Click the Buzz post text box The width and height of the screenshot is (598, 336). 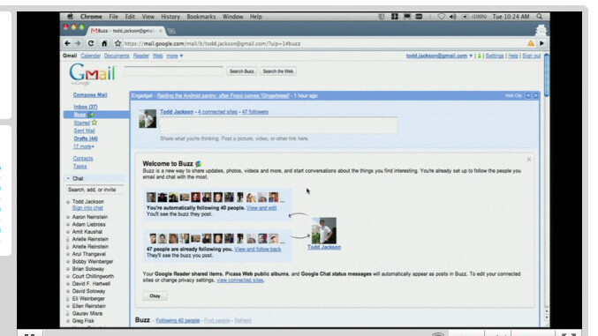(x=279, y=125)
